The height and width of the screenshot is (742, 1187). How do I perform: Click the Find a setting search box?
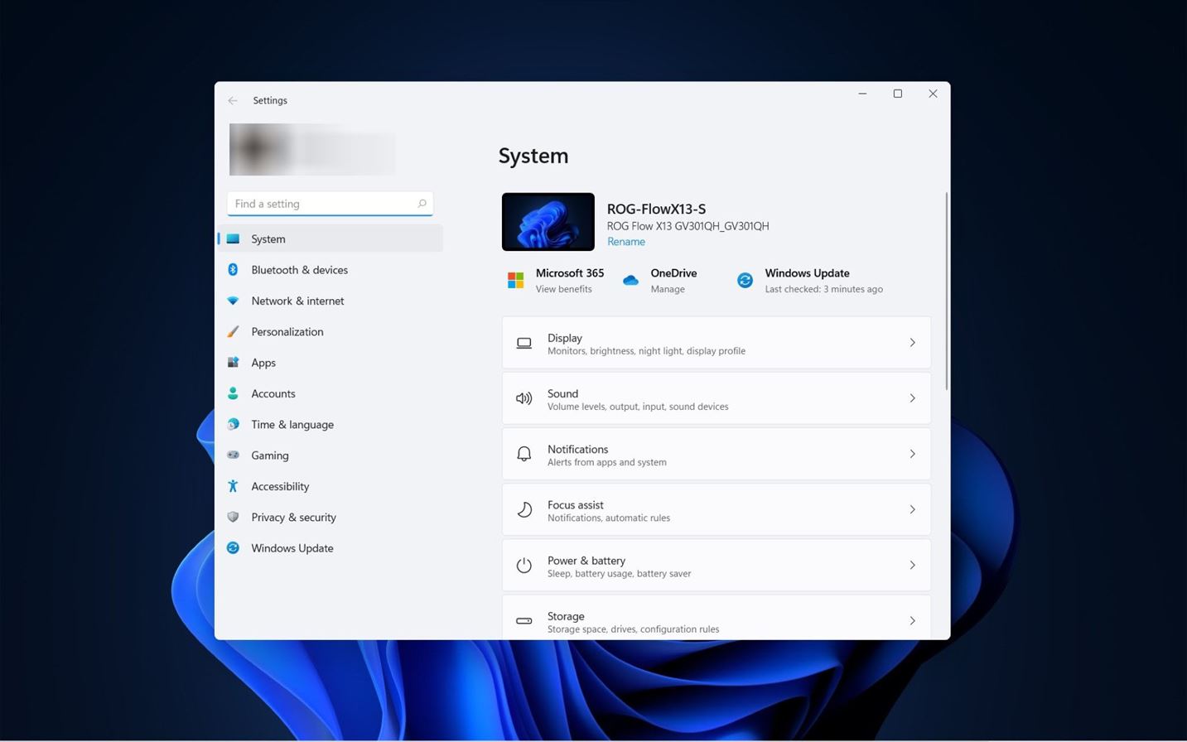(323, 204)
